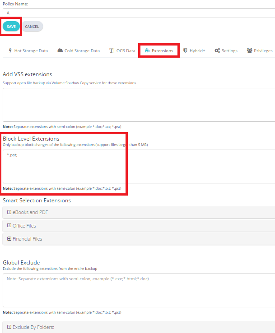
Task: Click the 'Block Level Extensions' heading
Action: pos(31,139)
